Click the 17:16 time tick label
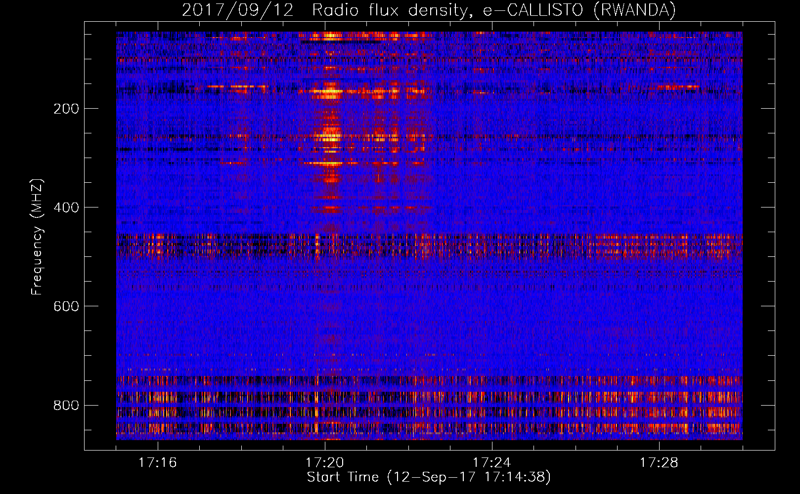 [x=158, y=463]
